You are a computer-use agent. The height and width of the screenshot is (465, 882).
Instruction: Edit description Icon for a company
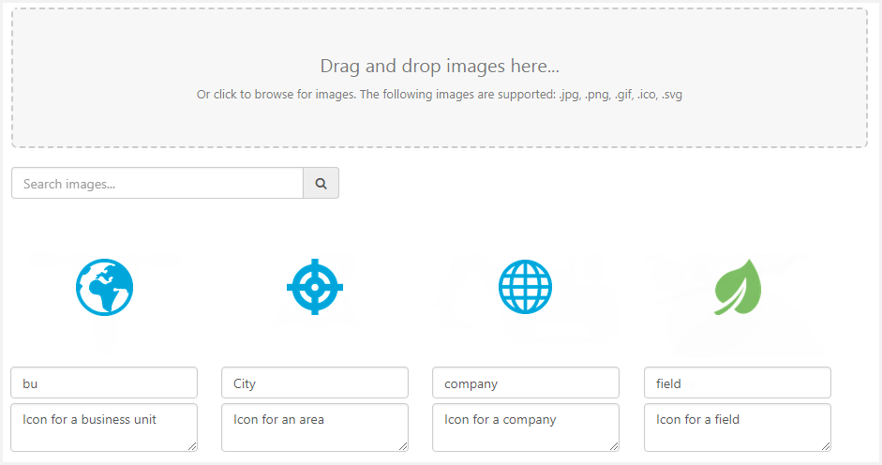526,427
